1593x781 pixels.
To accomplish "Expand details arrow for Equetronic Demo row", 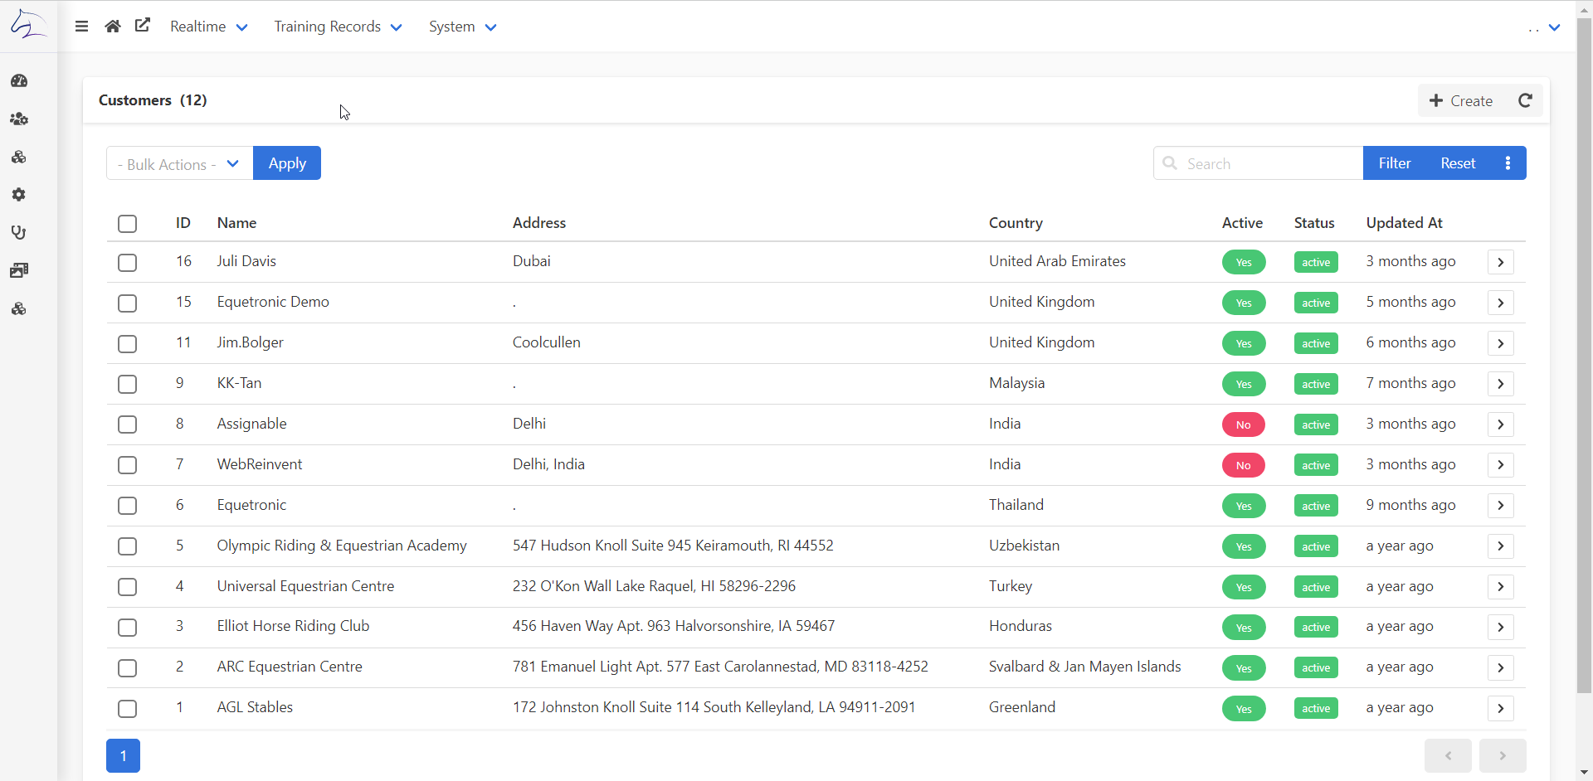I will coord(1500,303).
